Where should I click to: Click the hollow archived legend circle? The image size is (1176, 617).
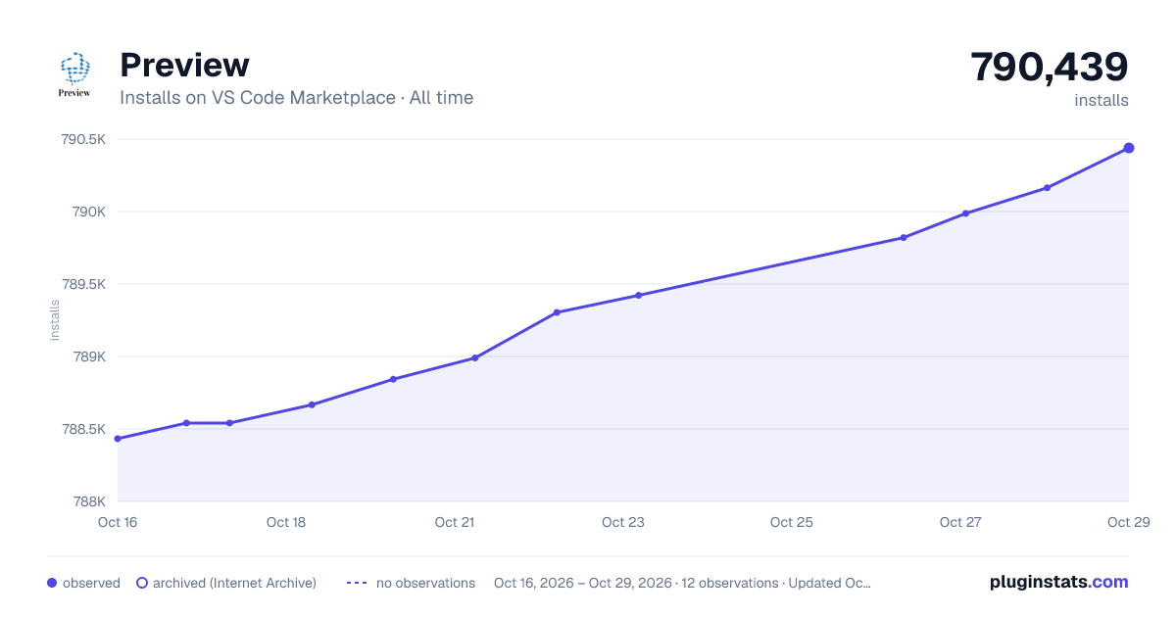pos(141,583)
